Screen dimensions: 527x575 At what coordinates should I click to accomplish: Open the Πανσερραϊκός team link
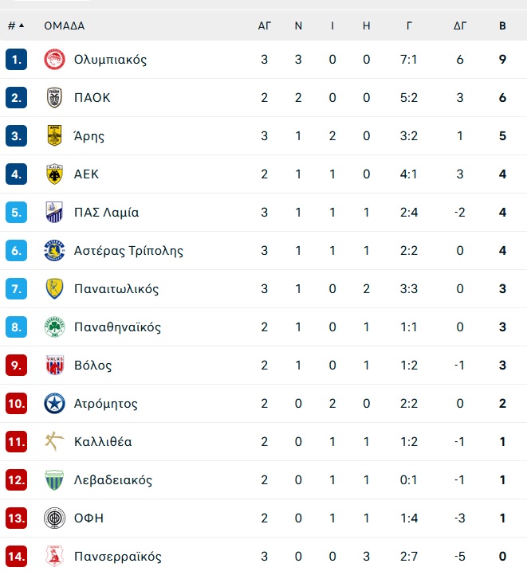tap(118, 557)
